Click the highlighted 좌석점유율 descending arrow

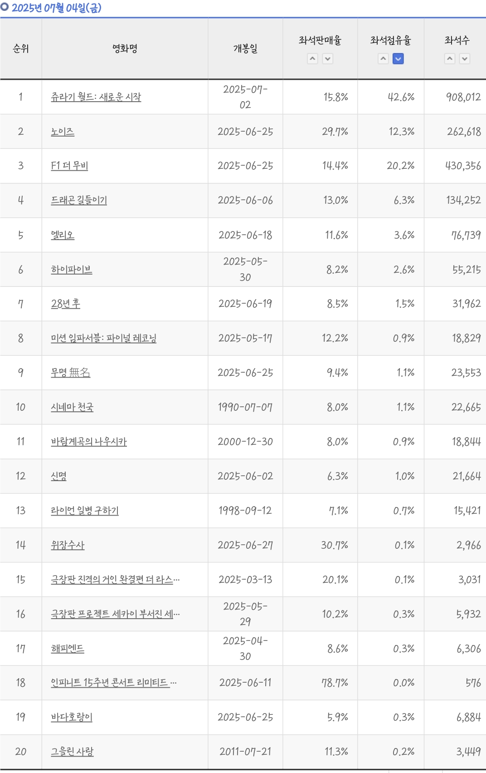[x=398, y=59]
